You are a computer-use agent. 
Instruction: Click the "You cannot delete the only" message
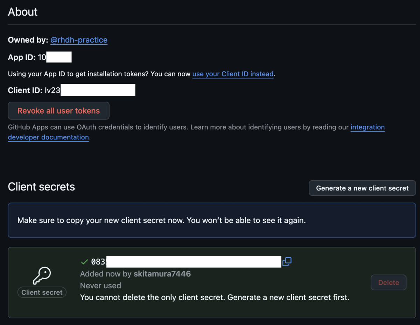tap(215, 298)
